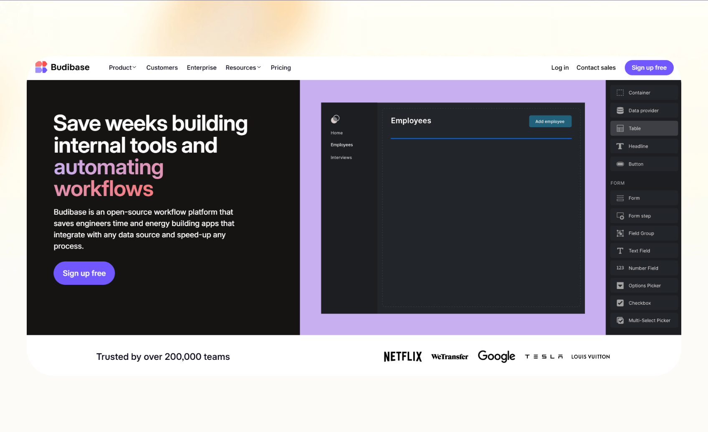708x432 pixels.
Task: Select Employees in preview sidebar
Action: point(341,145)
